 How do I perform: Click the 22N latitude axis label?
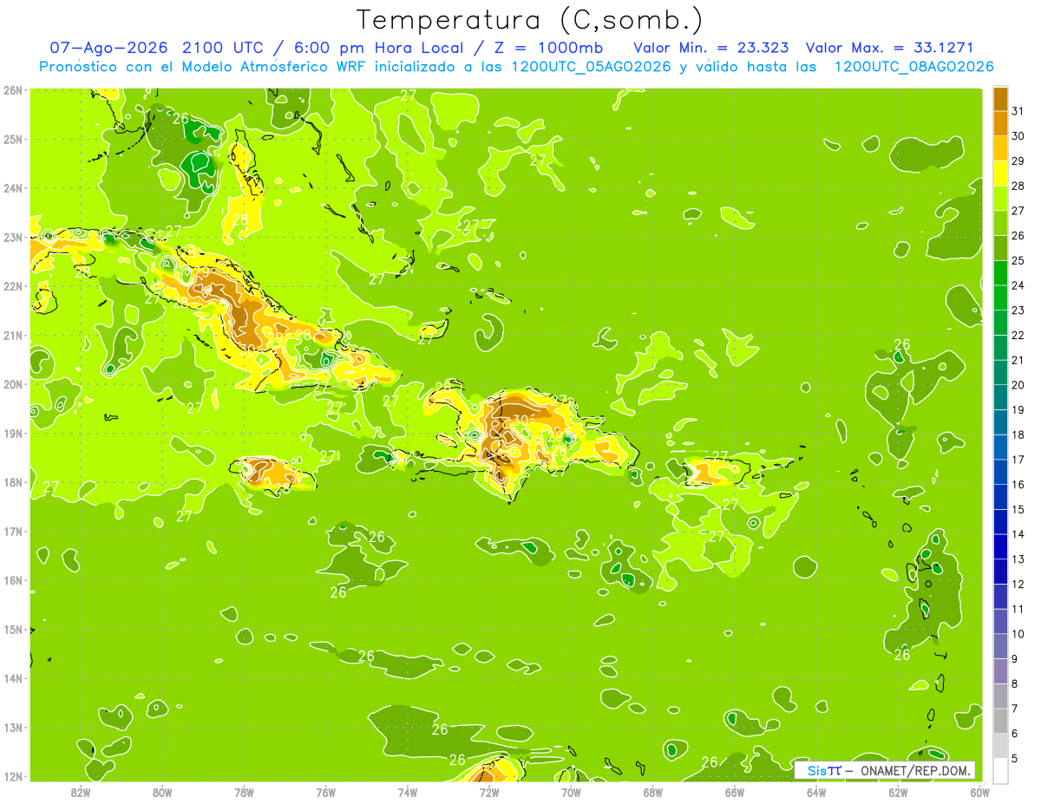coord(13,286)
